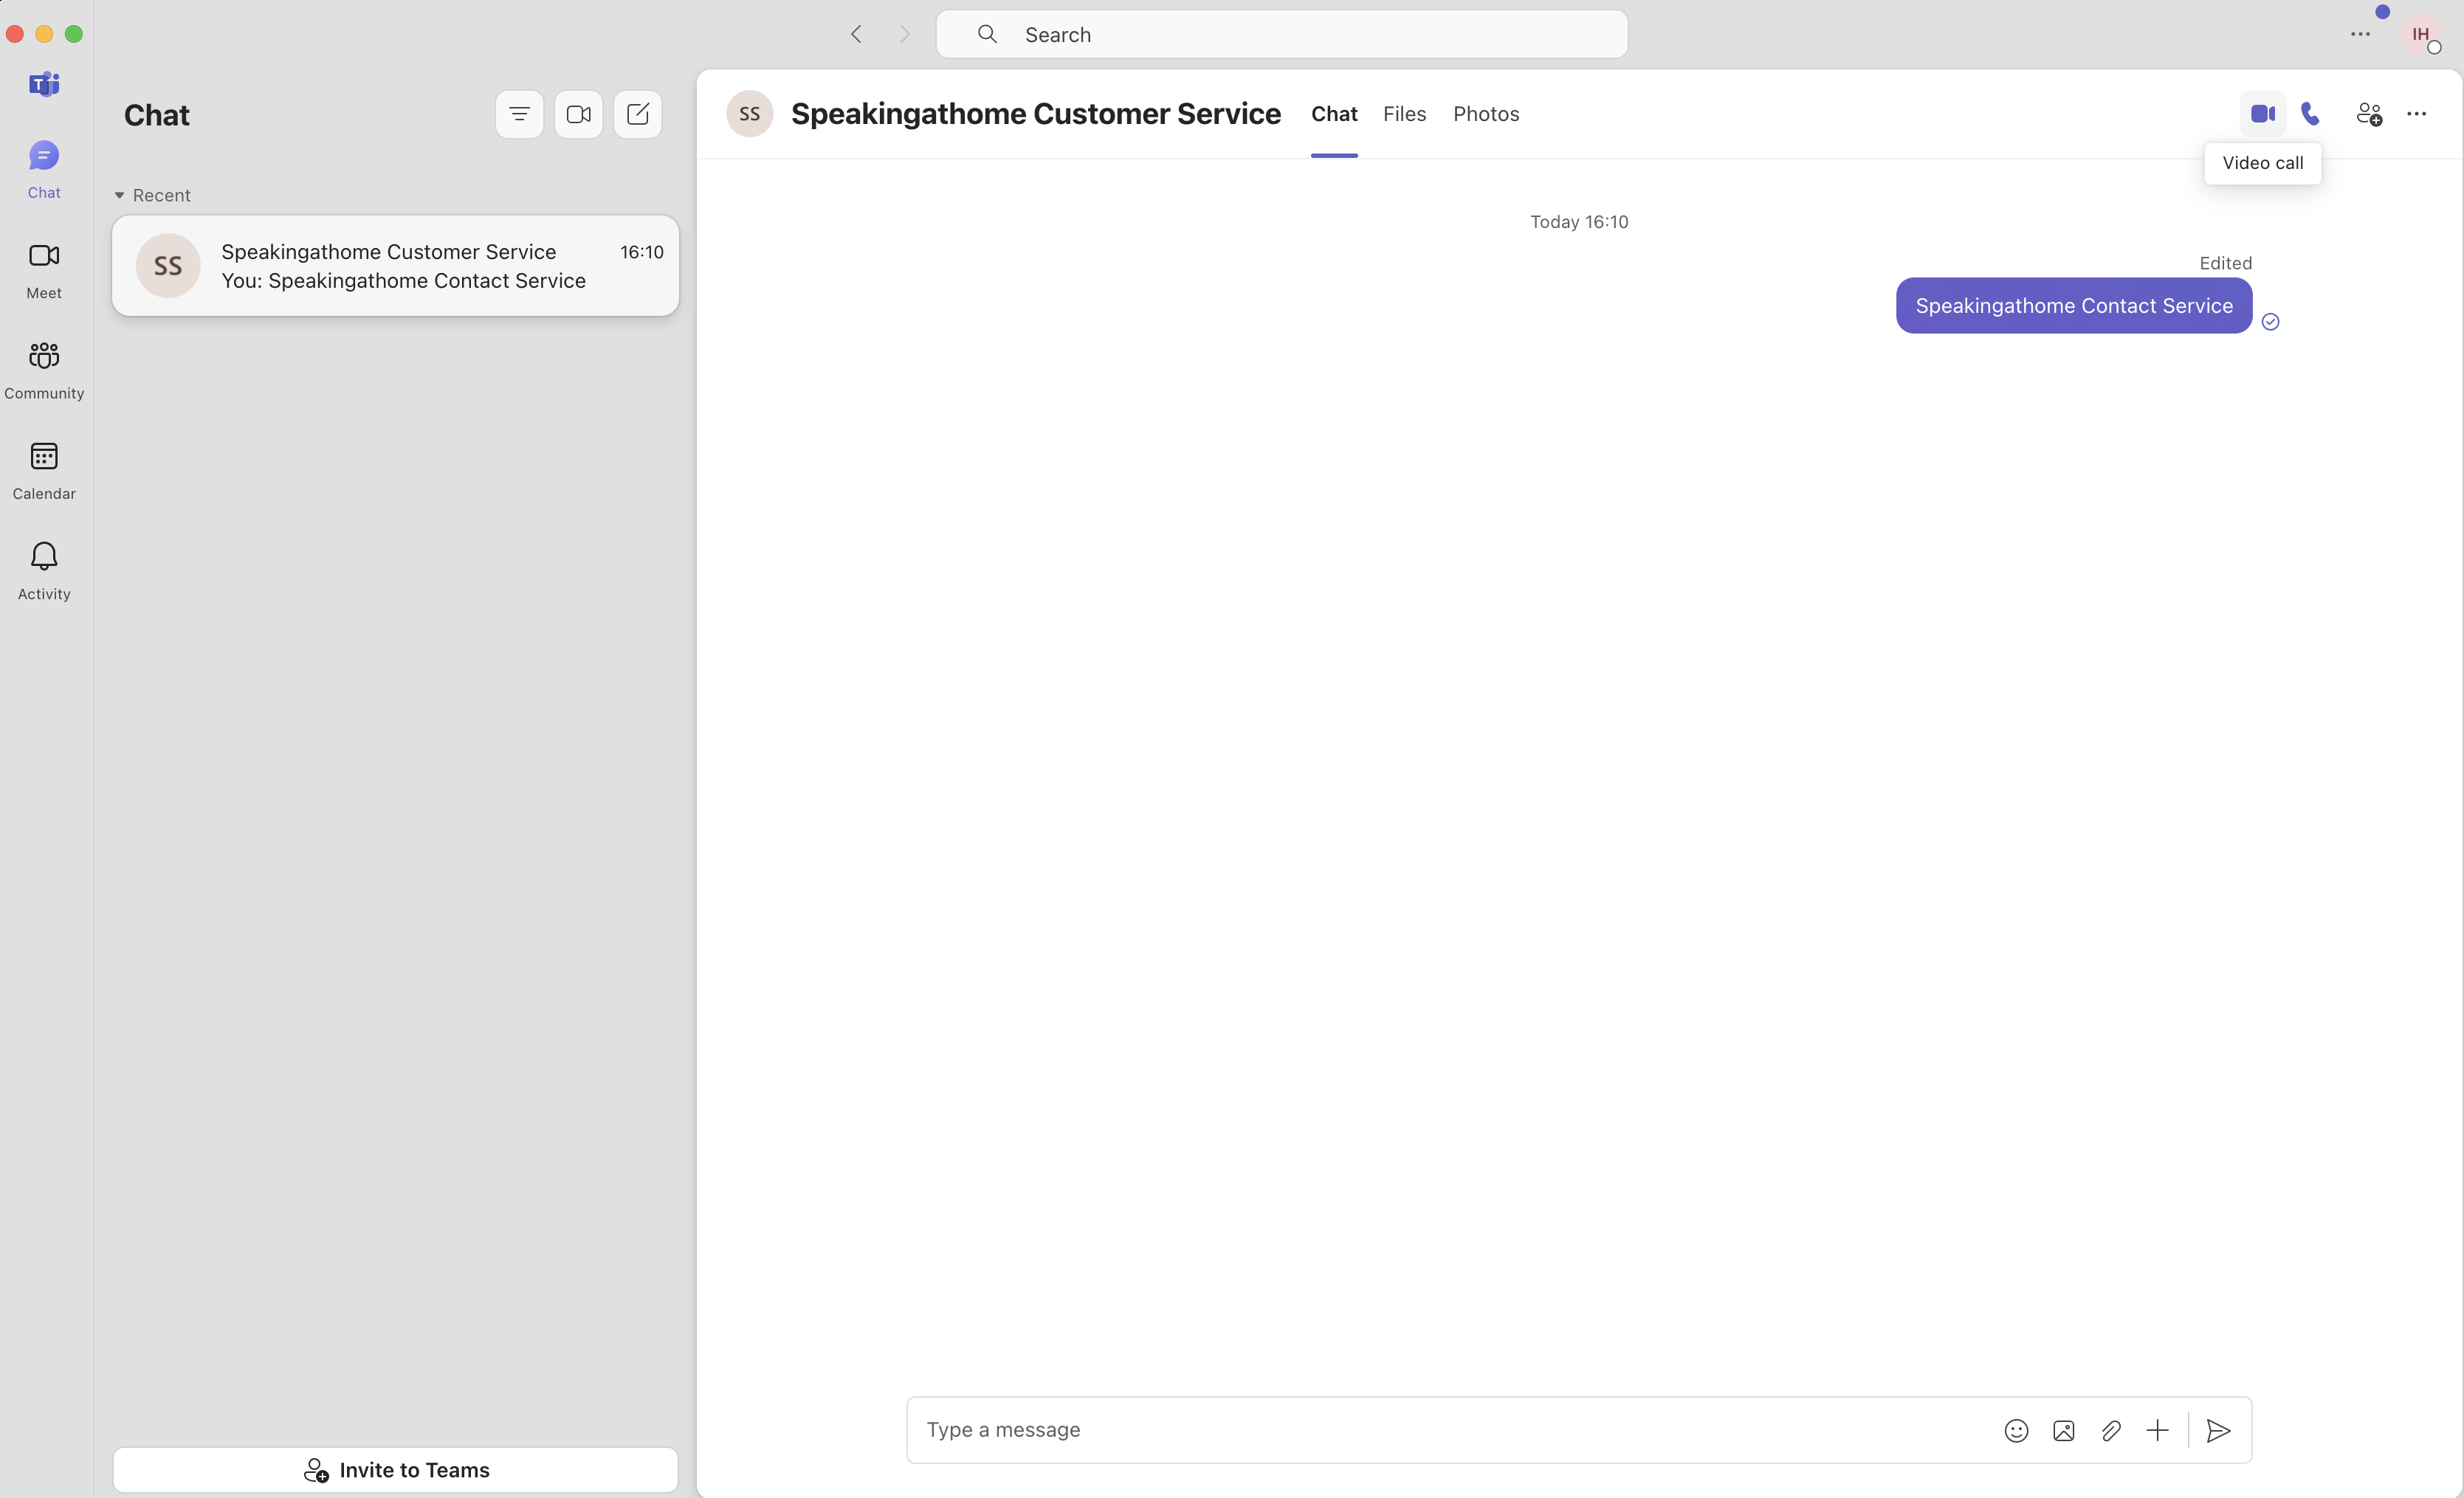The width and height of the screenshot is (2464, 1498).
Task: Click the Type a message input field
Action: pyautogui.click(x=1400, y=1430)
